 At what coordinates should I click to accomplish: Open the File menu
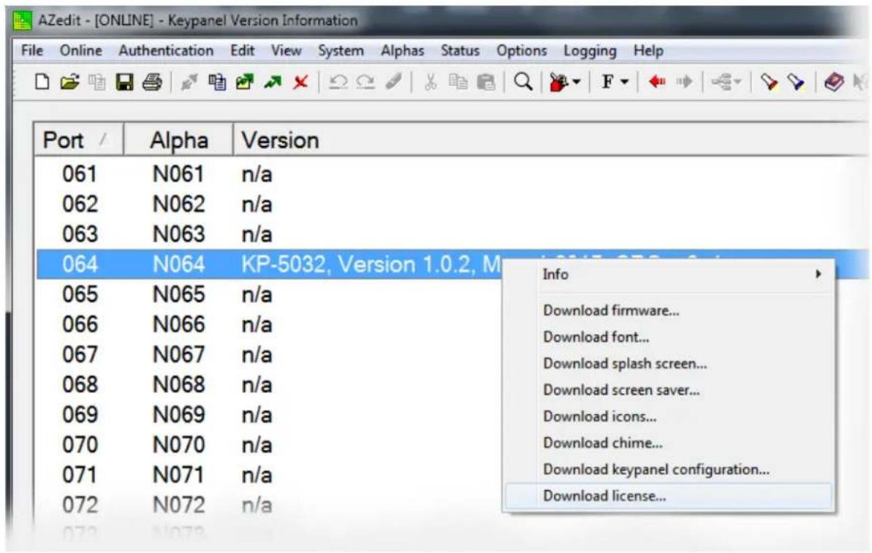31,50
